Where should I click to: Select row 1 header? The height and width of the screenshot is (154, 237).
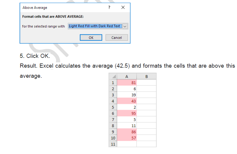click(113, 82)
